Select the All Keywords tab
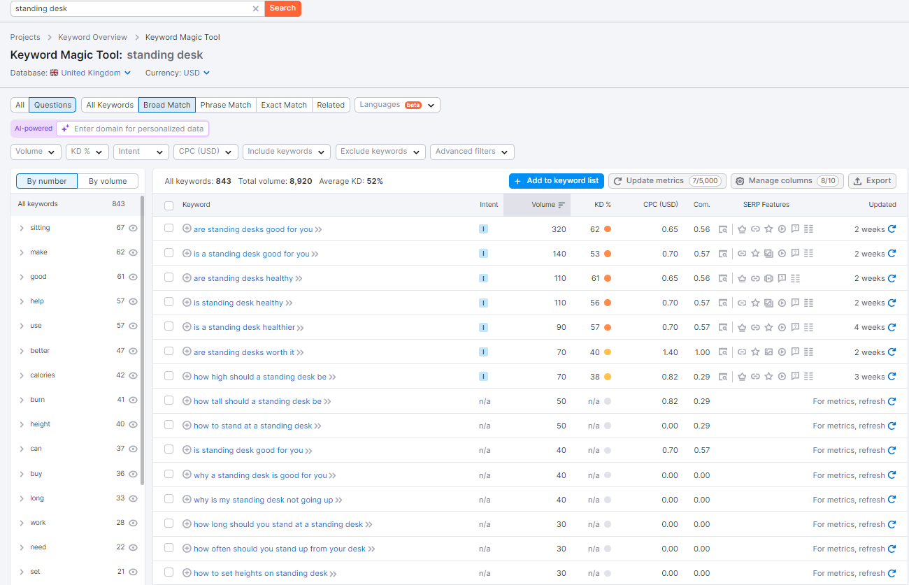The image size is (909, 585). 110,105
